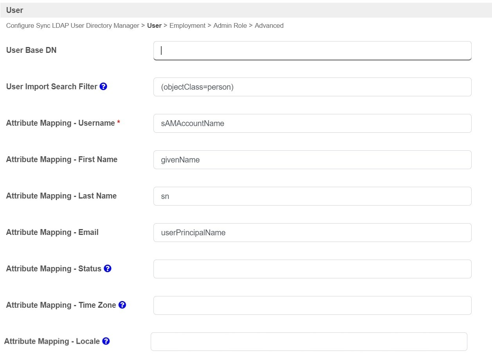This screenshot has width=492, height=361.
Task: Click the Time Zone mapping input
Action: point(312,305)
